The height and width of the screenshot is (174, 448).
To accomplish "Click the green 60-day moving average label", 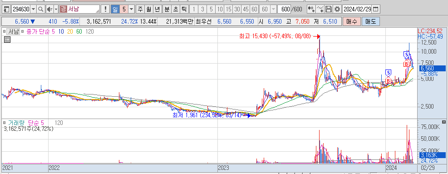I will pyautogui.click(x=79, y=31).
